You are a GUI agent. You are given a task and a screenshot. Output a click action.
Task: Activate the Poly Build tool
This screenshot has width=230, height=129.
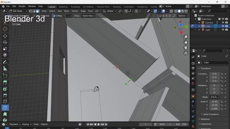5,114
